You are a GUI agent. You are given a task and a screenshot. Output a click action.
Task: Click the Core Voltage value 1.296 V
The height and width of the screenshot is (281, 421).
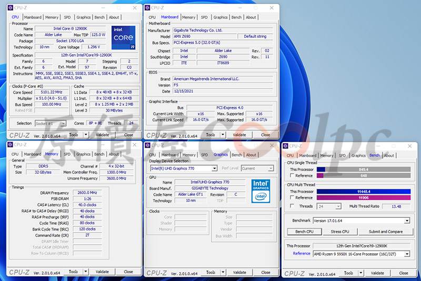click(x=94, y=47)
